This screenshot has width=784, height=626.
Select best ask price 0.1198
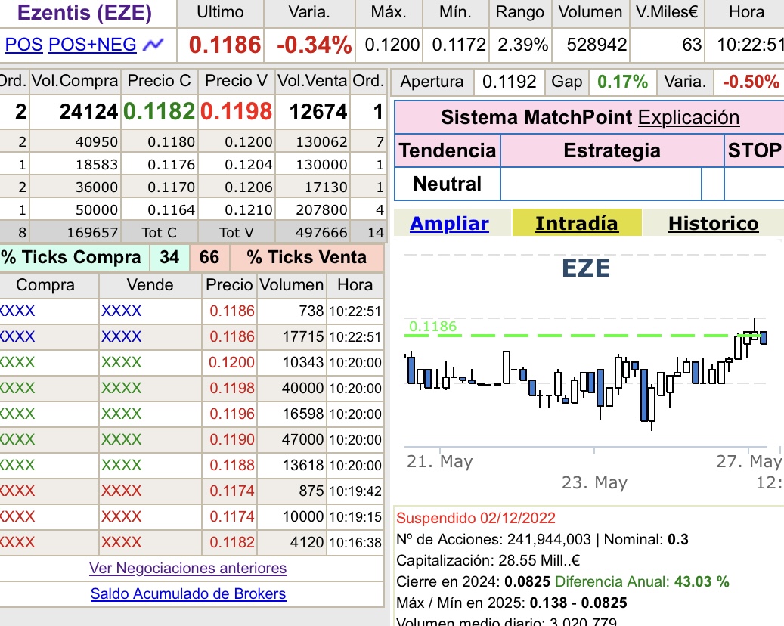tap(236, 111)
